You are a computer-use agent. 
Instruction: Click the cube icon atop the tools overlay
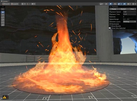coord(3,9)
